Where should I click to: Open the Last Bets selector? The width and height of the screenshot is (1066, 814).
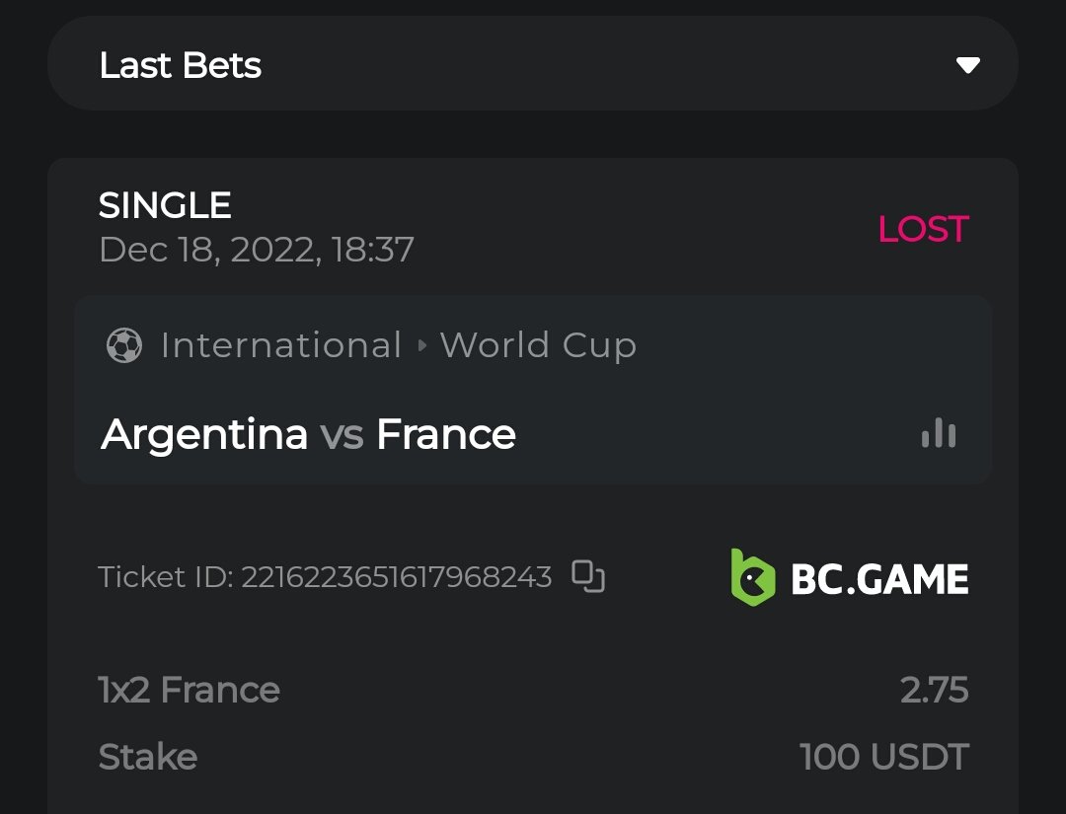point(533,66)
